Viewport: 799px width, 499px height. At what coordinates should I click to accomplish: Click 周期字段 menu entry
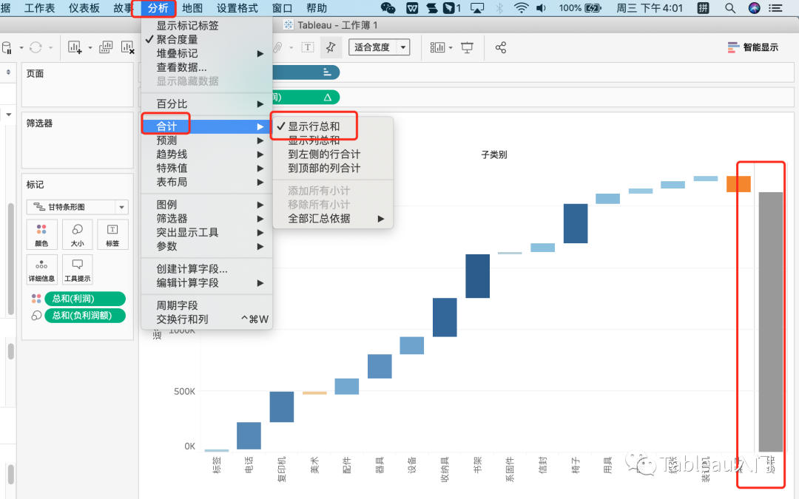[207, 305]
